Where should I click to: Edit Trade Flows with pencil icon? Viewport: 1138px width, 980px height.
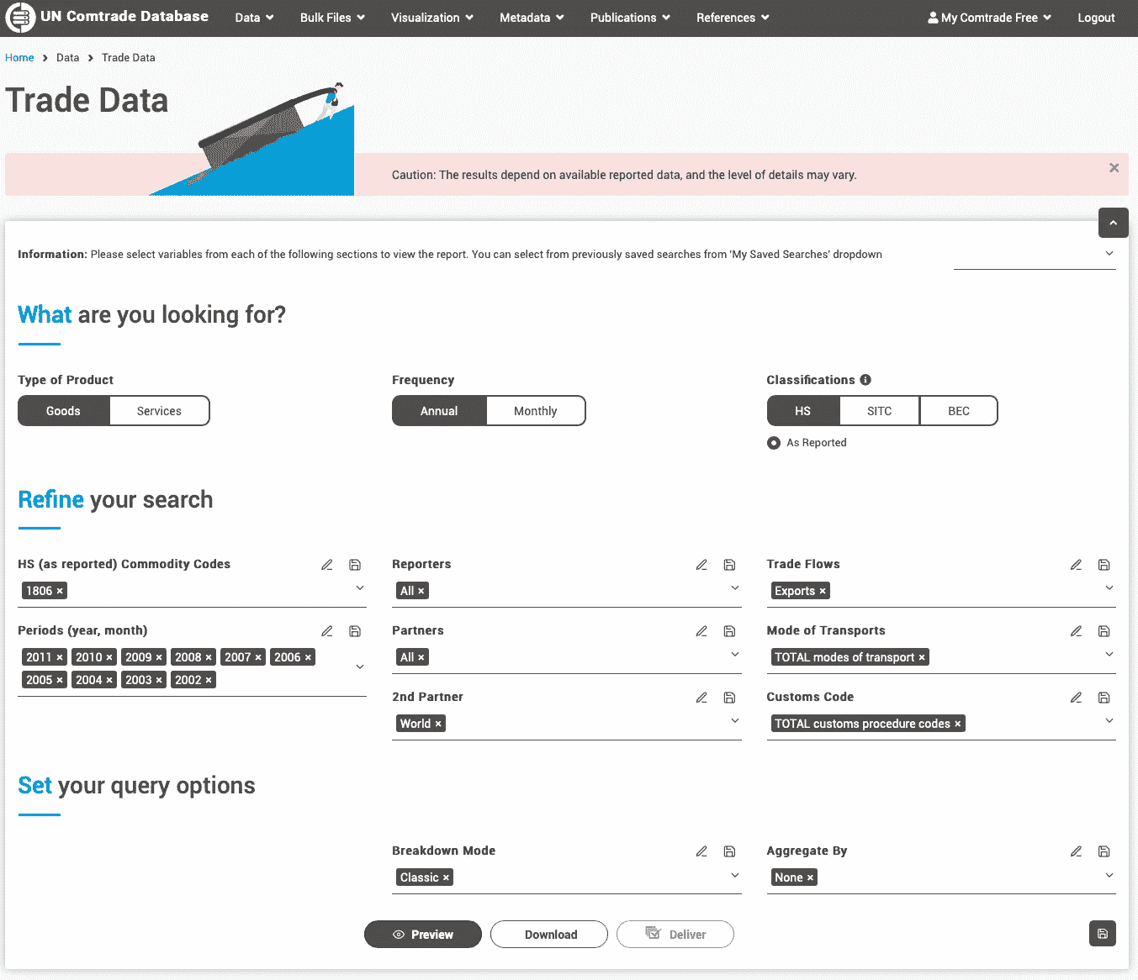pyautogui.click(x=1076, y=565)
